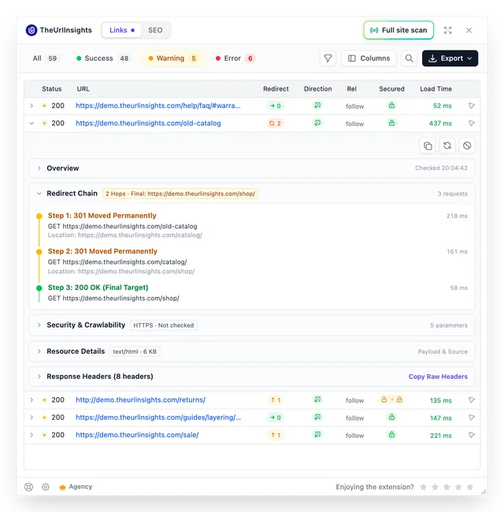Image resolution: width=504 pixels, height=512 pixels.
Task: Sort by the Status column header
Action: [x=51, y=89]
